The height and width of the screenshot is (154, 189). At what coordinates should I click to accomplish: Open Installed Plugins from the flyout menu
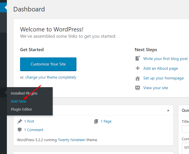pos(24,93)
